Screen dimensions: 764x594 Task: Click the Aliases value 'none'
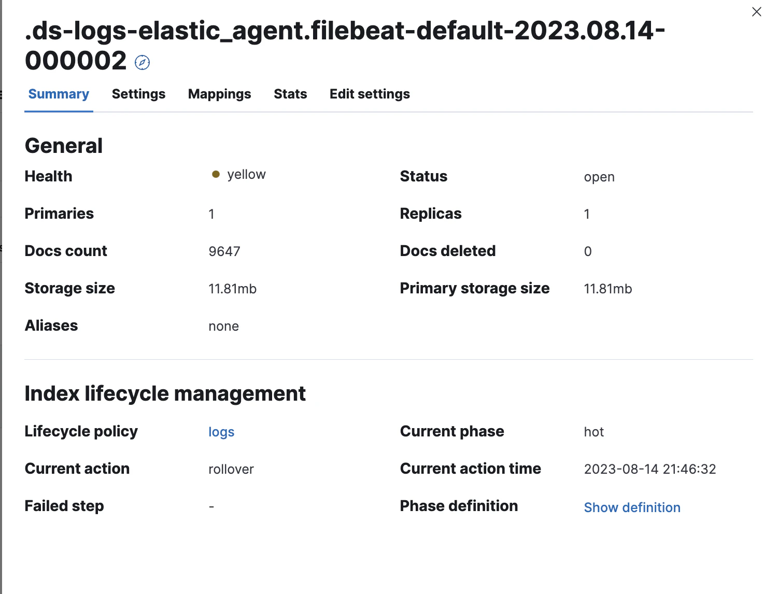click(223, 327)
